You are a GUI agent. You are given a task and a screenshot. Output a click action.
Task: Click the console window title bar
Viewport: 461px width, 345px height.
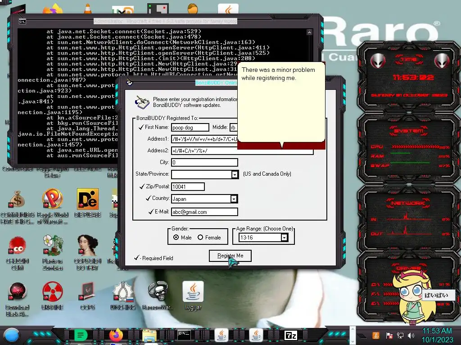165,22
